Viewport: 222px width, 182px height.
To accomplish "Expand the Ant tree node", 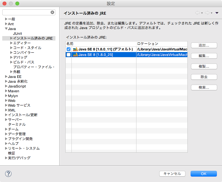I will click(x=6, y=24).
